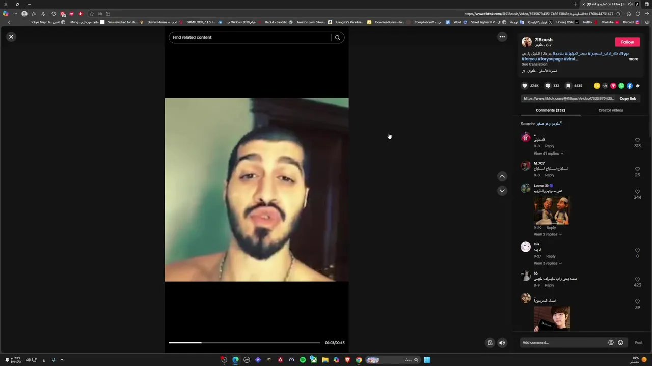Screen dimensions: 652x366
Task: Seek along the video progress bar
Action: tap(244, 343)
